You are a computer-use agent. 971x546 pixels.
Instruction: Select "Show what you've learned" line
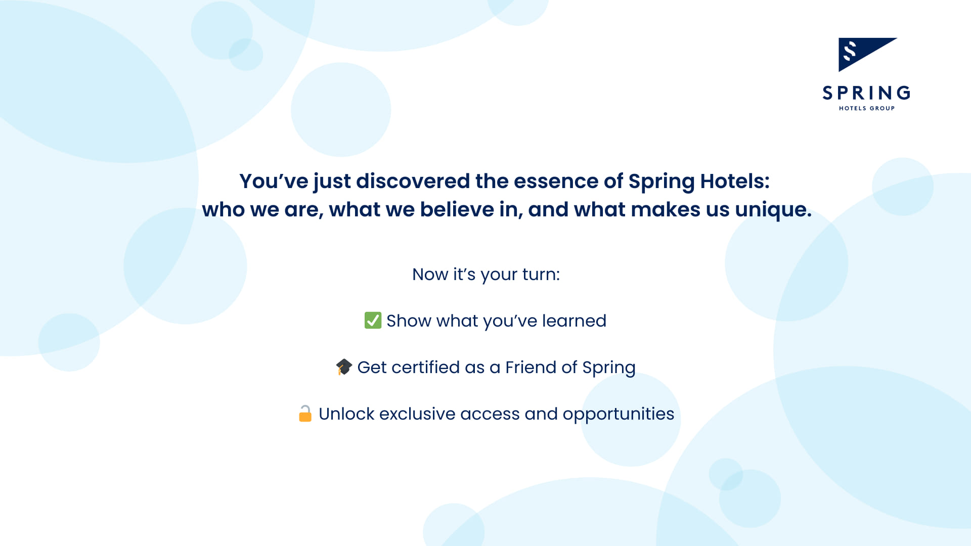496,321
